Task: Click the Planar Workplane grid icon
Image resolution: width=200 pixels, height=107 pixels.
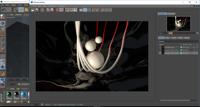Action: point(3,85)
